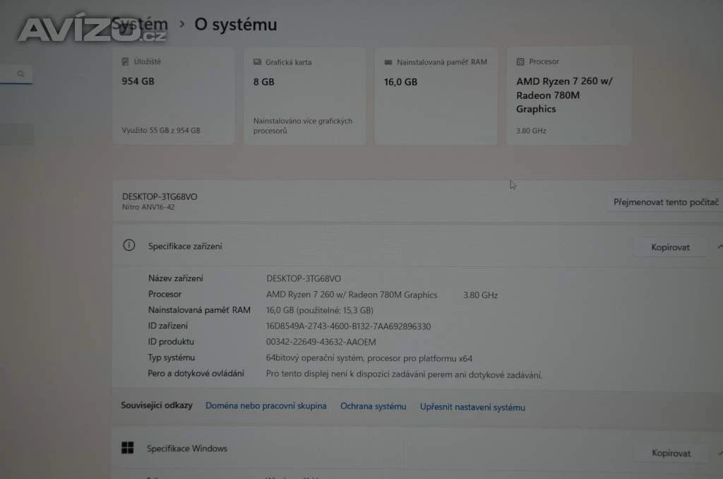Go back to Systém via breadcrumb

click(140, 25)
